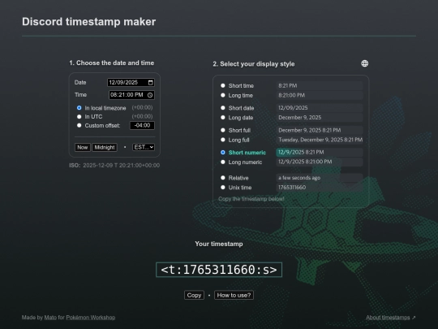This screenshot has width=438, height=329.
Task: Choose Short full display style
Action: pyautogui.click(x=222, y=130)
